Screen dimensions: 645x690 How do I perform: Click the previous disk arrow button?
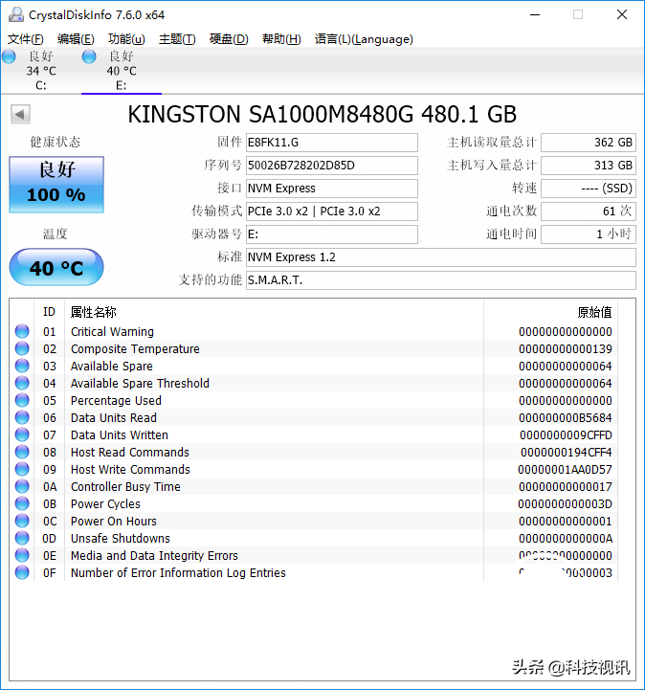pos(20,115)
